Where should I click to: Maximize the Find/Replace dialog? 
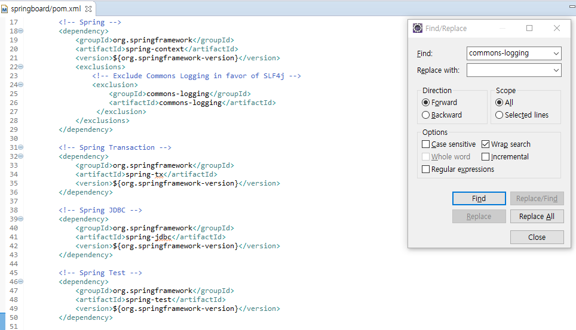(x=529, y=28)
